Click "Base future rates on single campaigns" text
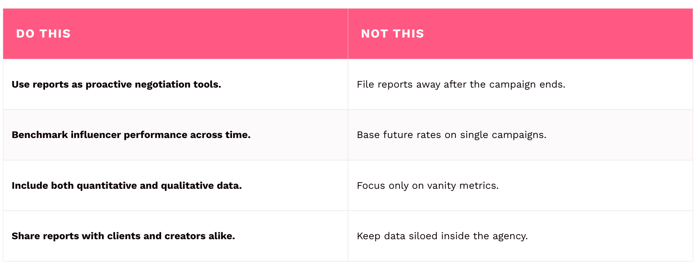 click(x=451, y=135)
